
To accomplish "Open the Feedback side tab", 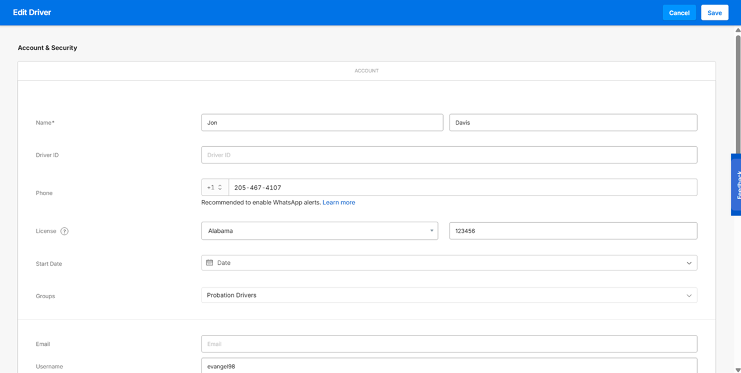I will click(736, 184).
